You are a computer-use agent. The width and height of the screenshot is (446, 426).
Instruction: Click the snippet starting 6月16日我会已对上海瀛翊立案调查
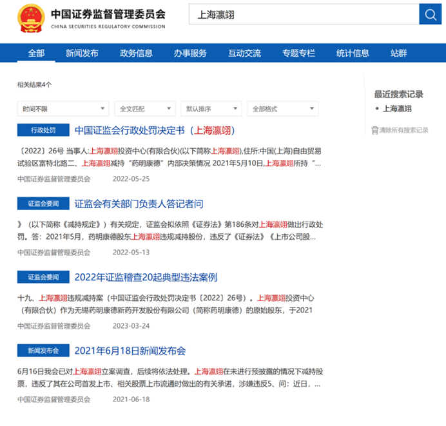[170, 378]
